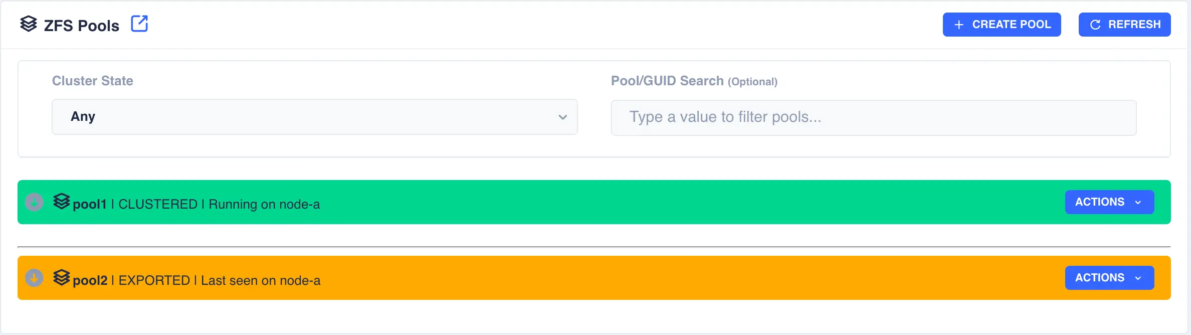1191x335 pixels.
Task: Click the pool2 name in orange row
Action: pos(90,280)
